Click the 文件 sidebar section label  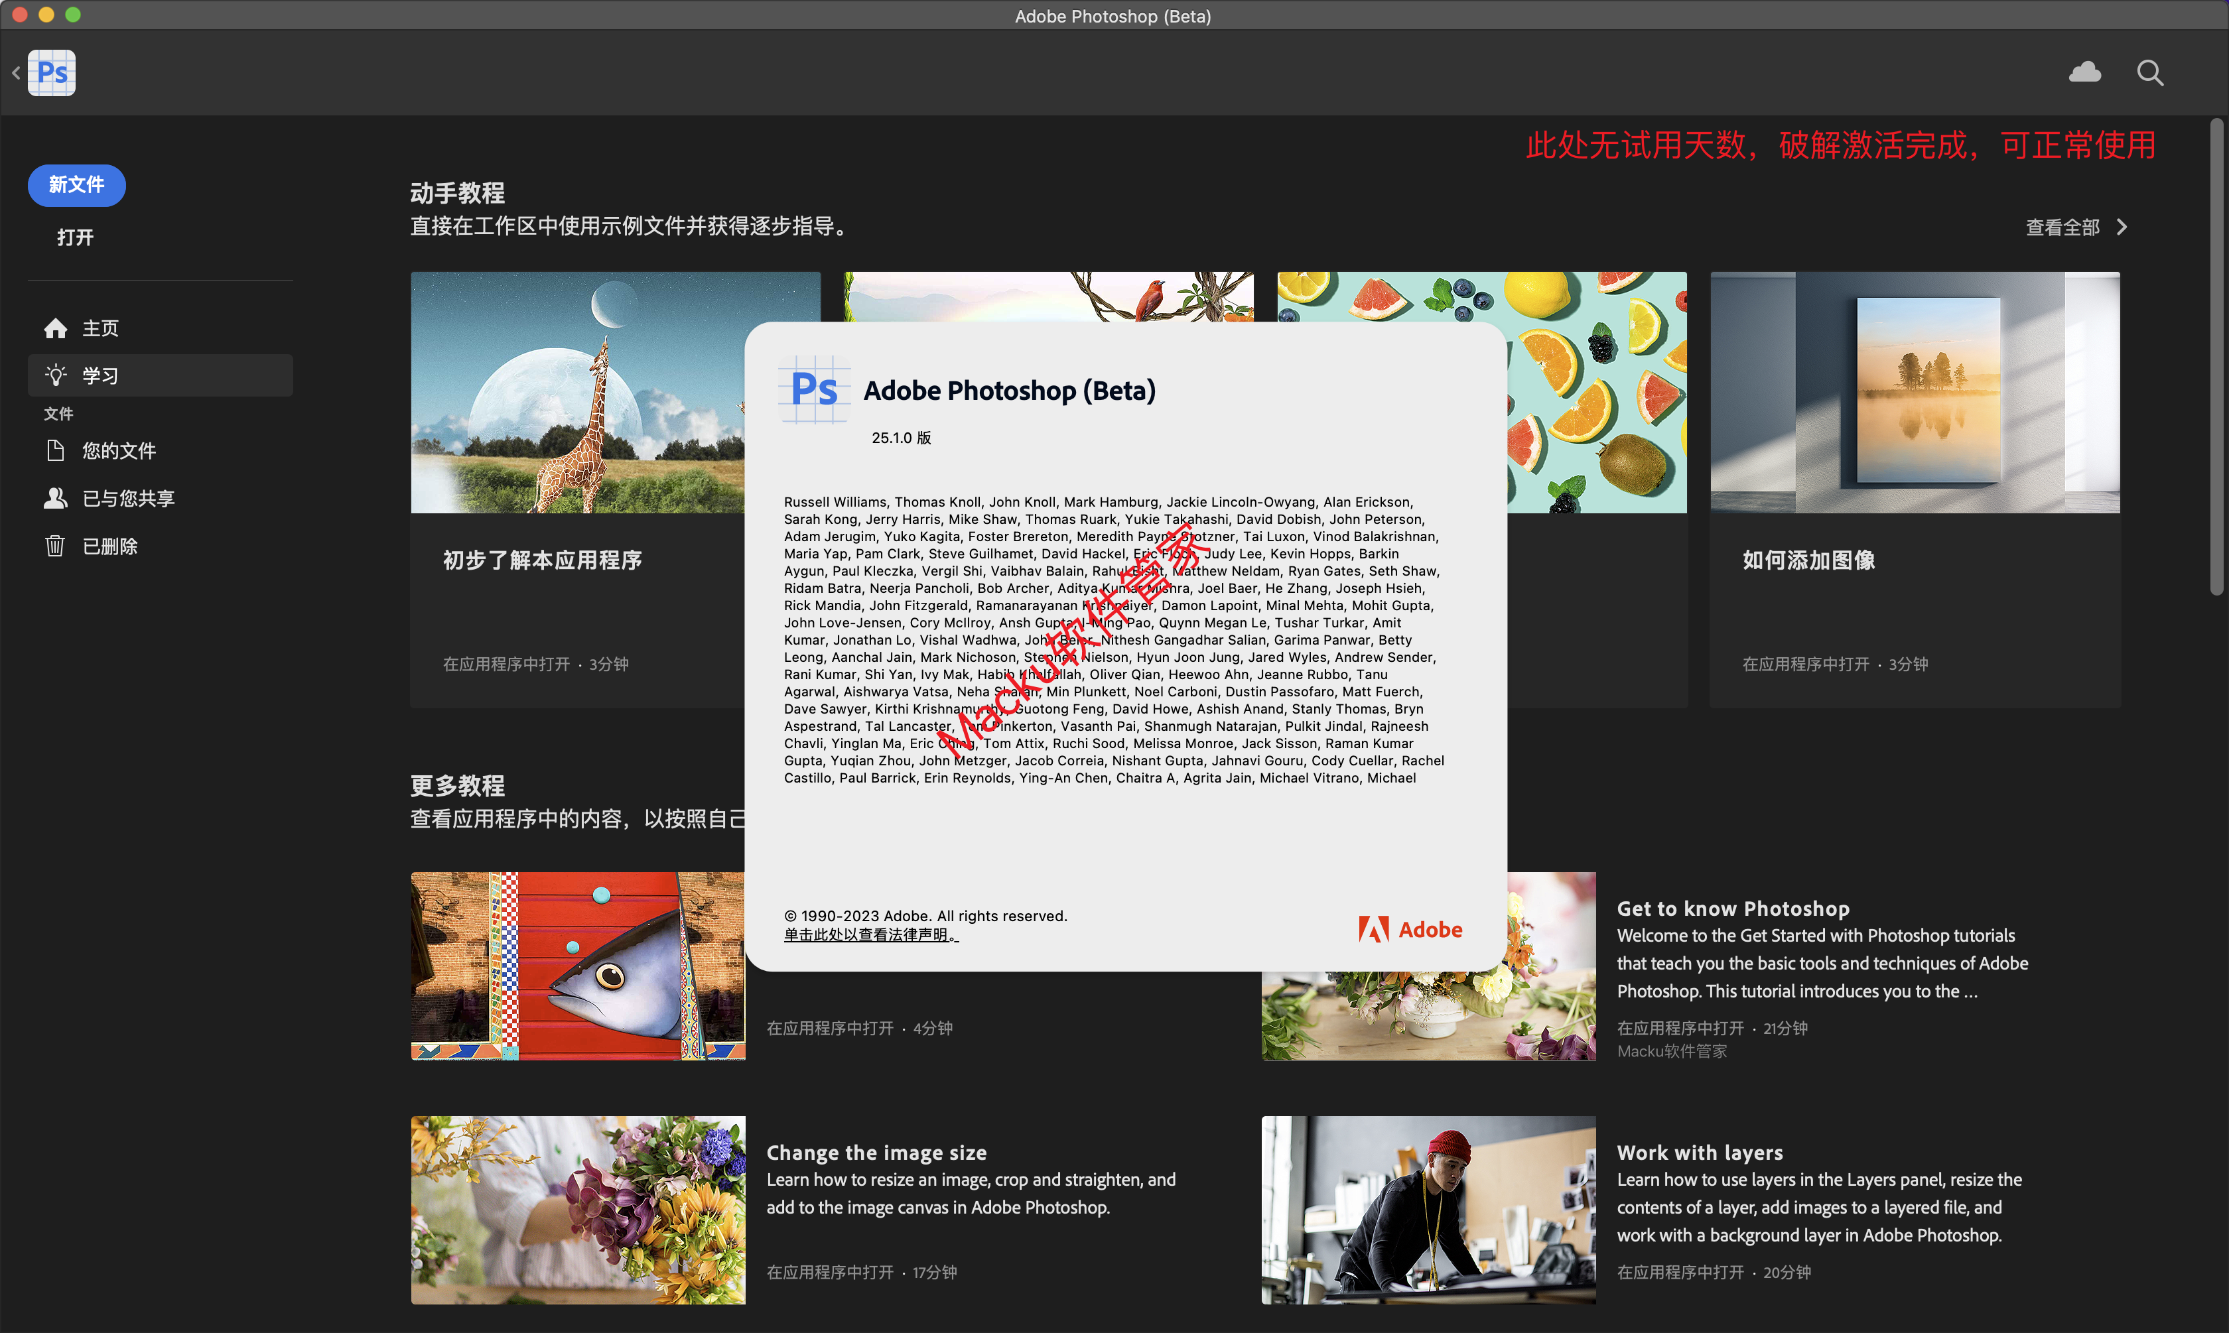(58, 413)
